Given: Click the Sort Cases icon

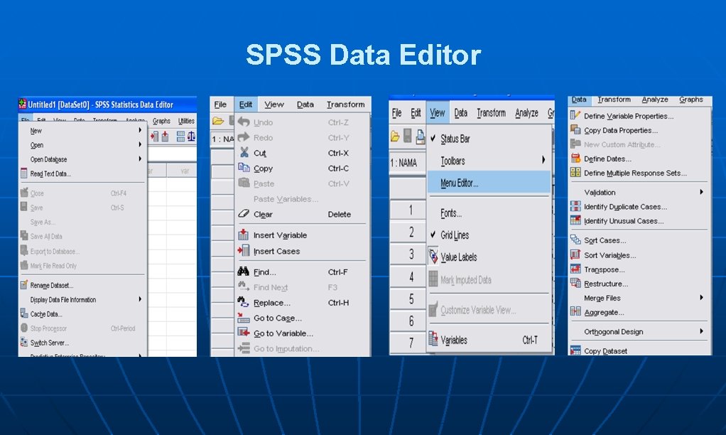Looking at the screenshot, I should coord(575,240).
